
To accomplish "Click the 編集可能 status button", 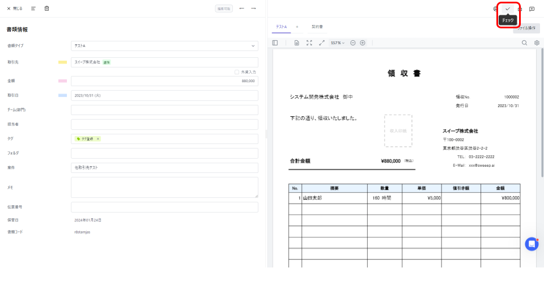I will pos(224,8).
